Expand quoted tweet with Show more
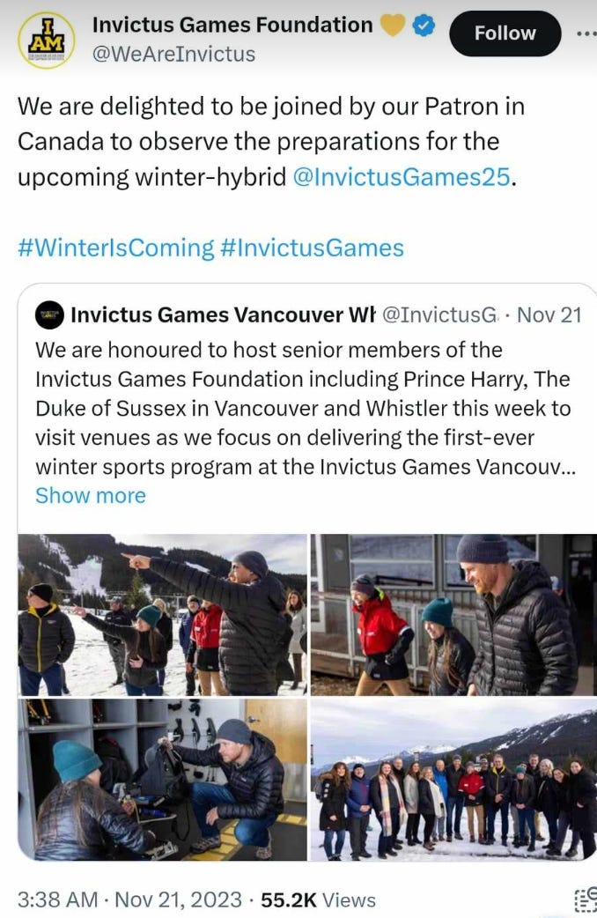 [x=91, y=496]
